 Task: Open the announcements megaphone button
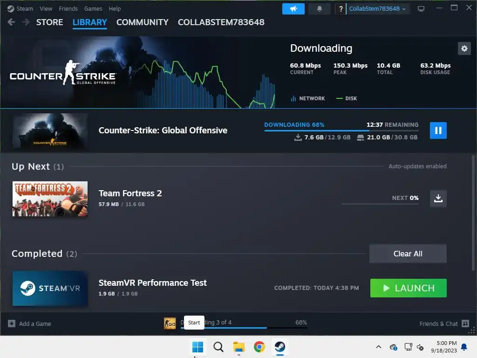(293, 9)
